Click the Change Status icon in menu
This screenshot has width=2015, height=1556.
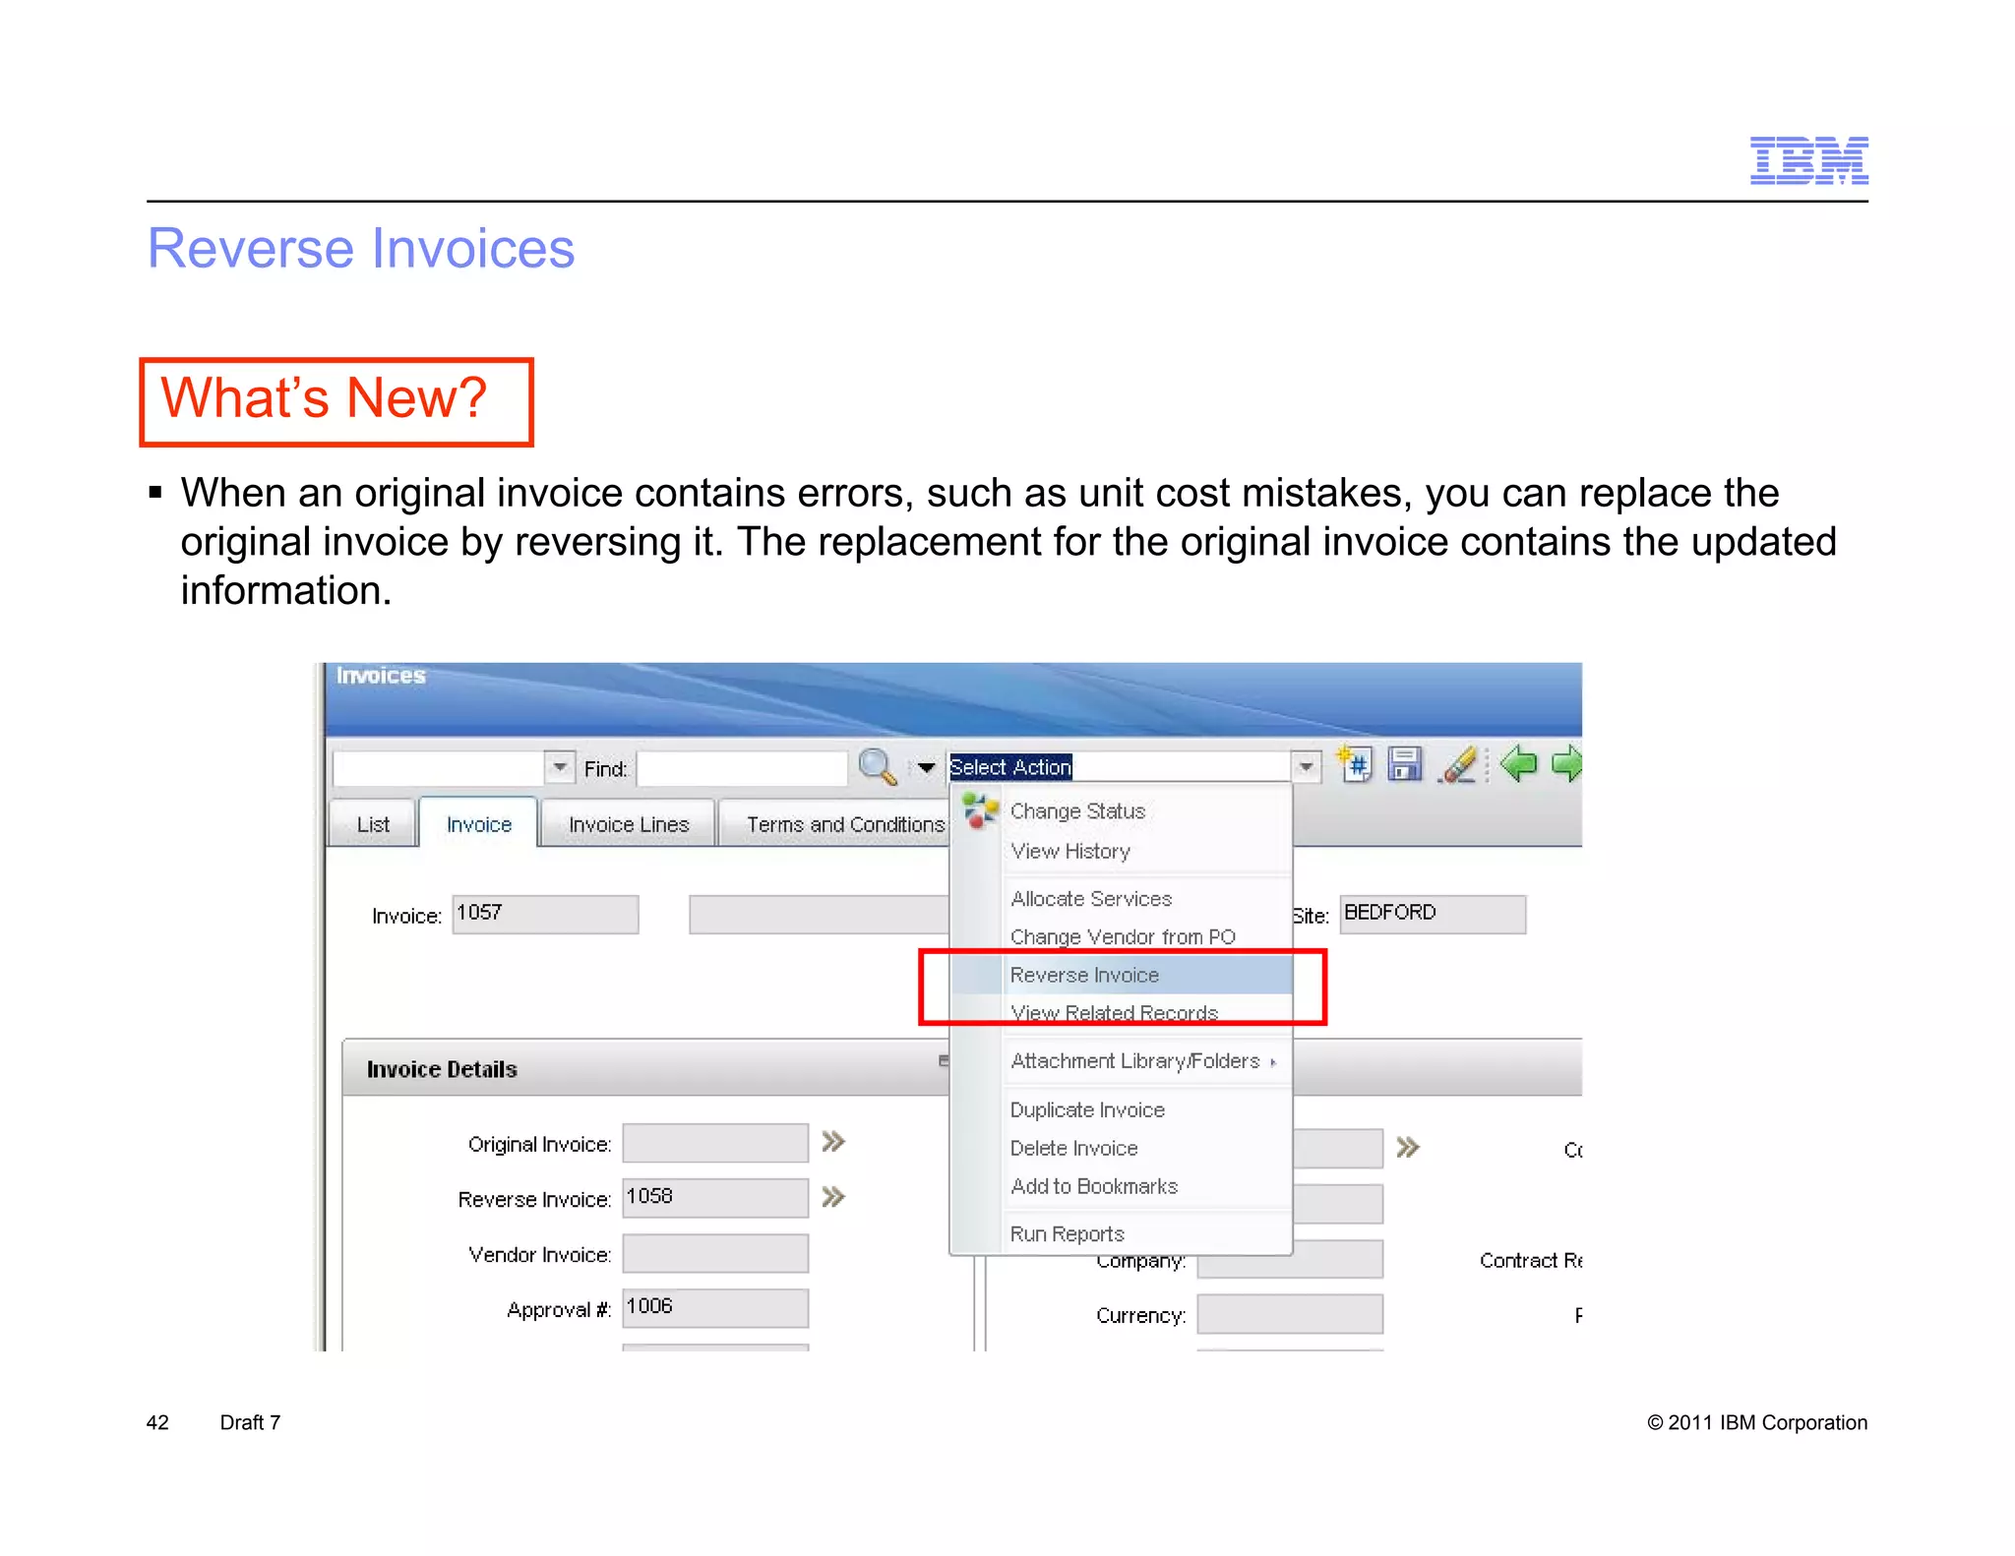(980, 811)
